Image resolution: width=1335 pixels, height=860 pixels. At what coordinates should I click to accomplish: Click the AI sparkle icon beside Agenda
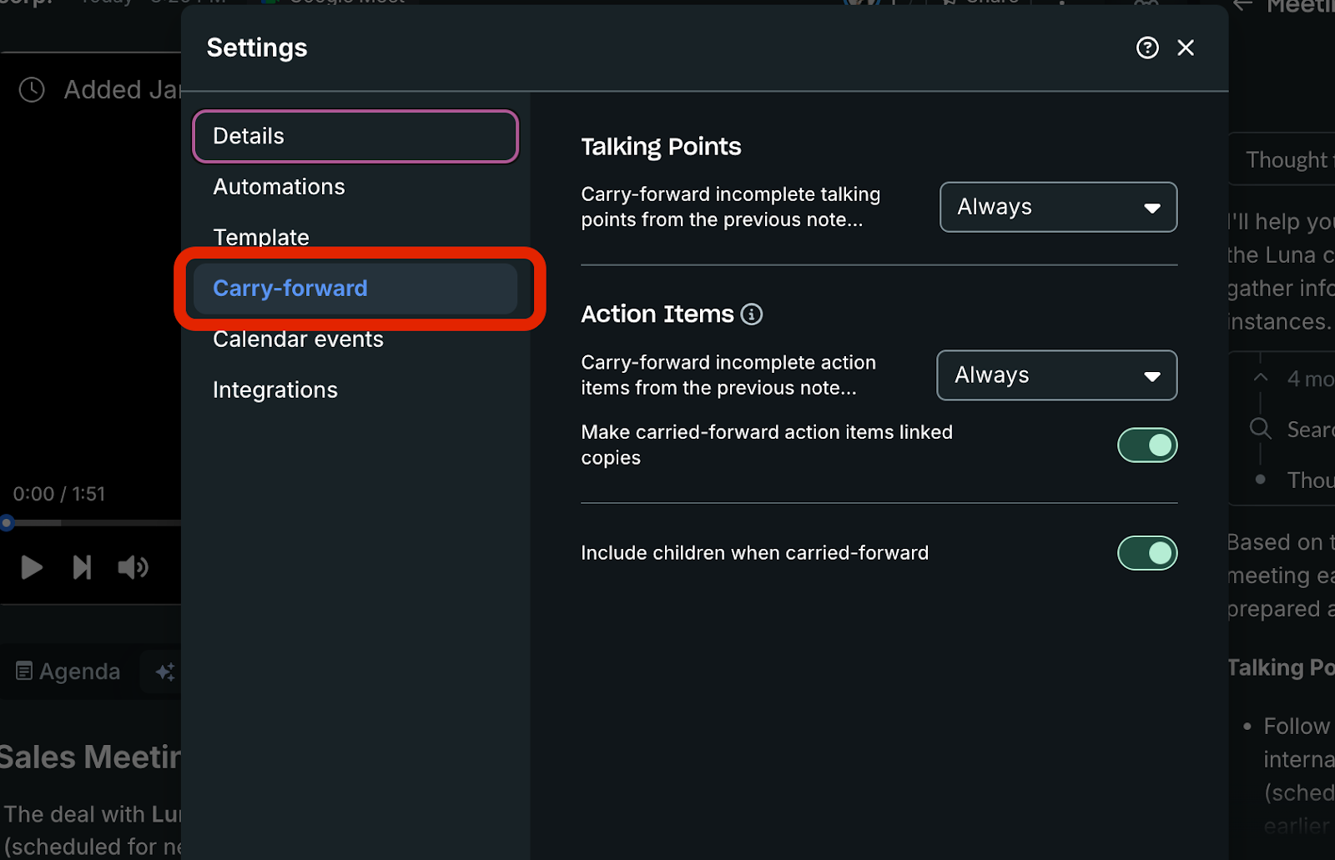(x=164, y=671)
